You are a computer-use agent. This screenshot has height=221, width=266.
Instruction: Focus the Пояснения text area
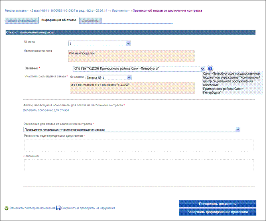139,165
